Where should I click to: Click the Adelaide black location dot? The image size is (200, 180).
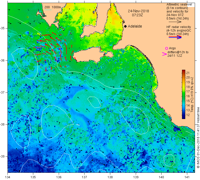pyautogui.click(x=125, y=26)
